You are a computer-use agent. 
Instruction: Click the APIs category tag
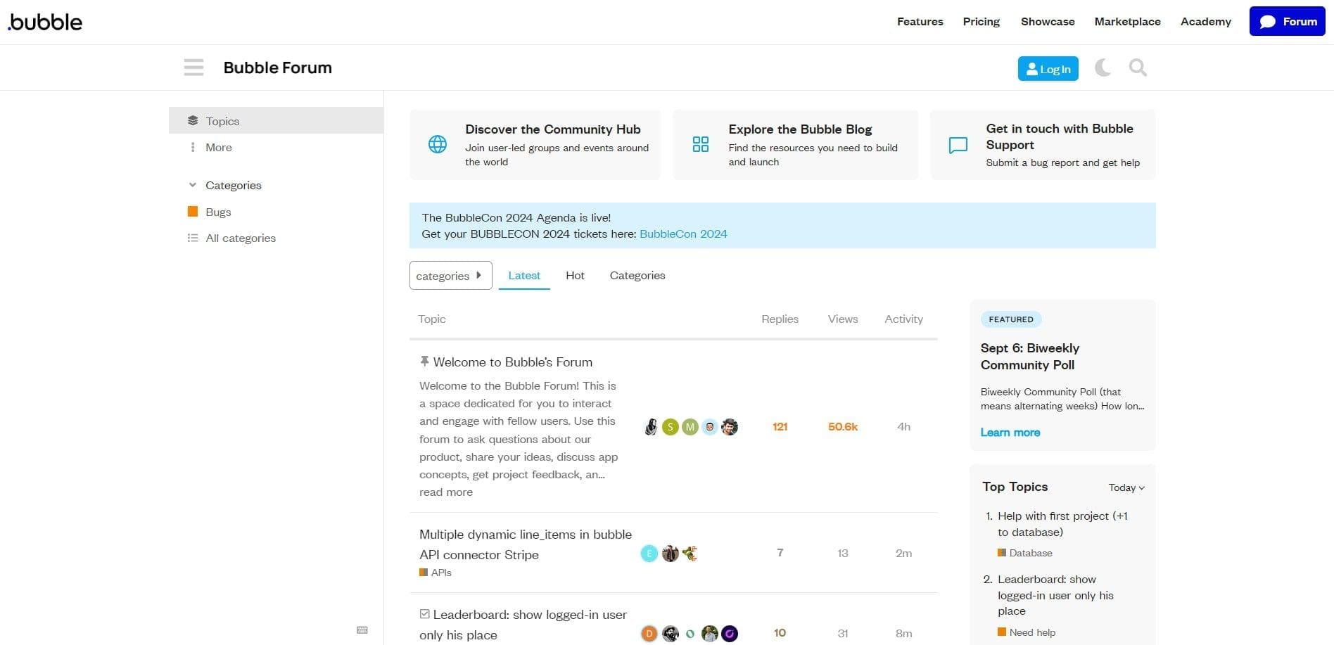pos(436,573)
